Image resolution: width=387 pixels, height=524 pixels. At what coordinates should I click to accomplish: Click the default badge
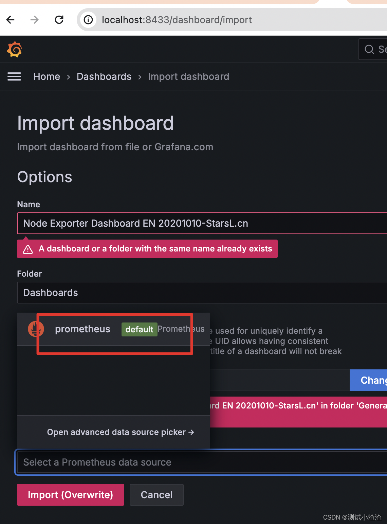(139, 329)
